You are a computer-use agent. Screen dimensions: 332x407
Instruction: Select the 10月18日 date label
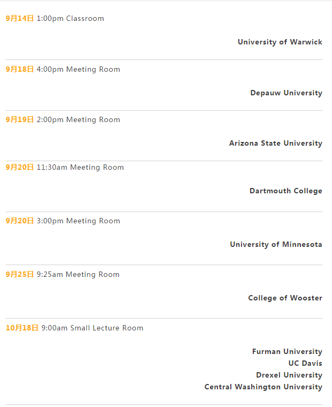(x=22, y=328)
